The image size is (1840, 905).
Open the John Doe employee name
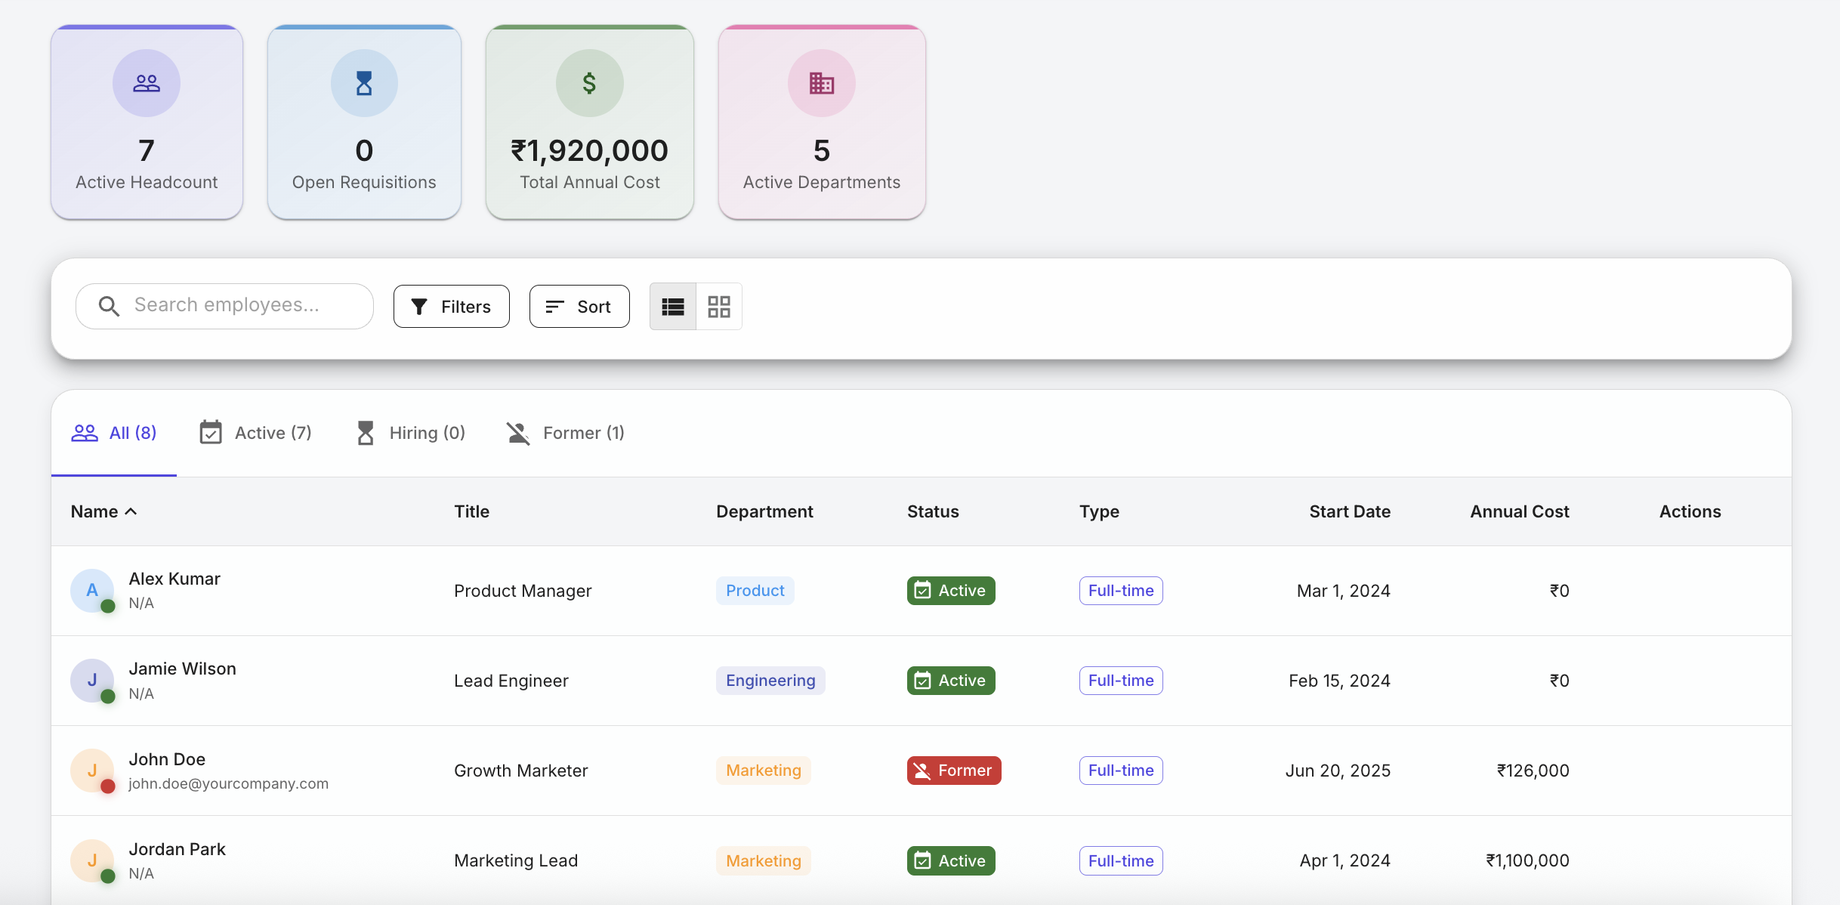click(167, 759)
